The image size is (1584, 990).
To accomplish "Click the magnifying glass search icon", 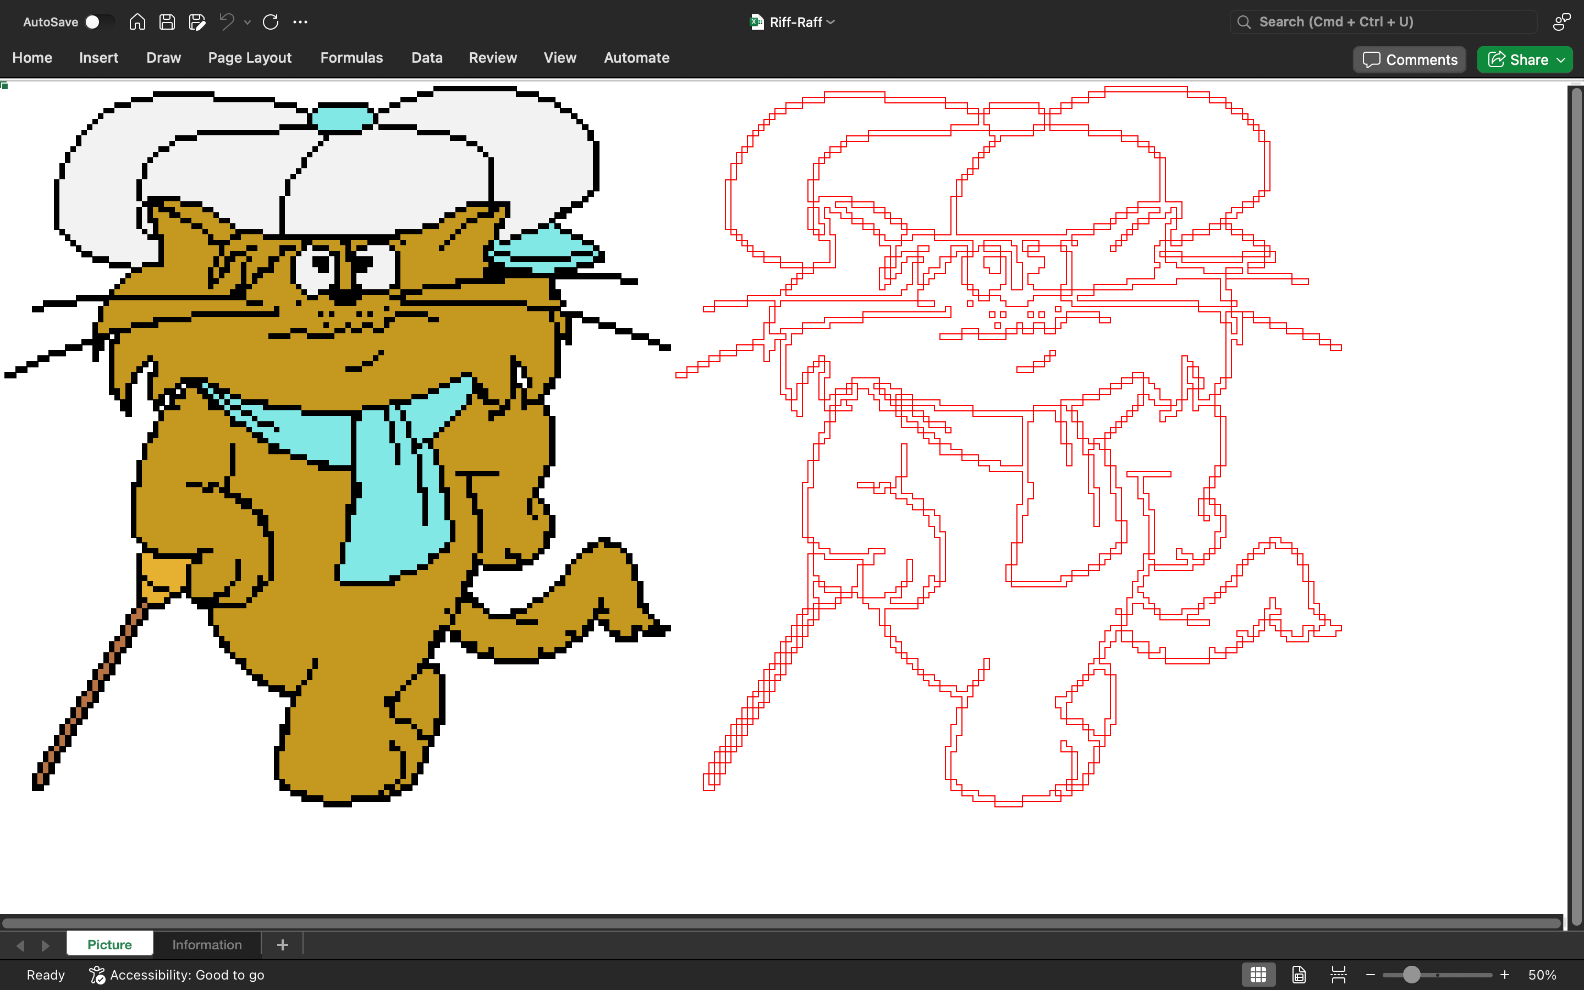I will [1244, 21].
